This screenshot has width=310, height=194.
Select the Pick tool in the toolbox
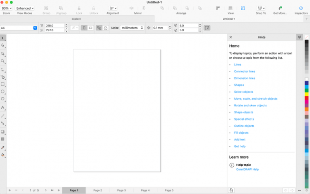pos(3,38)
